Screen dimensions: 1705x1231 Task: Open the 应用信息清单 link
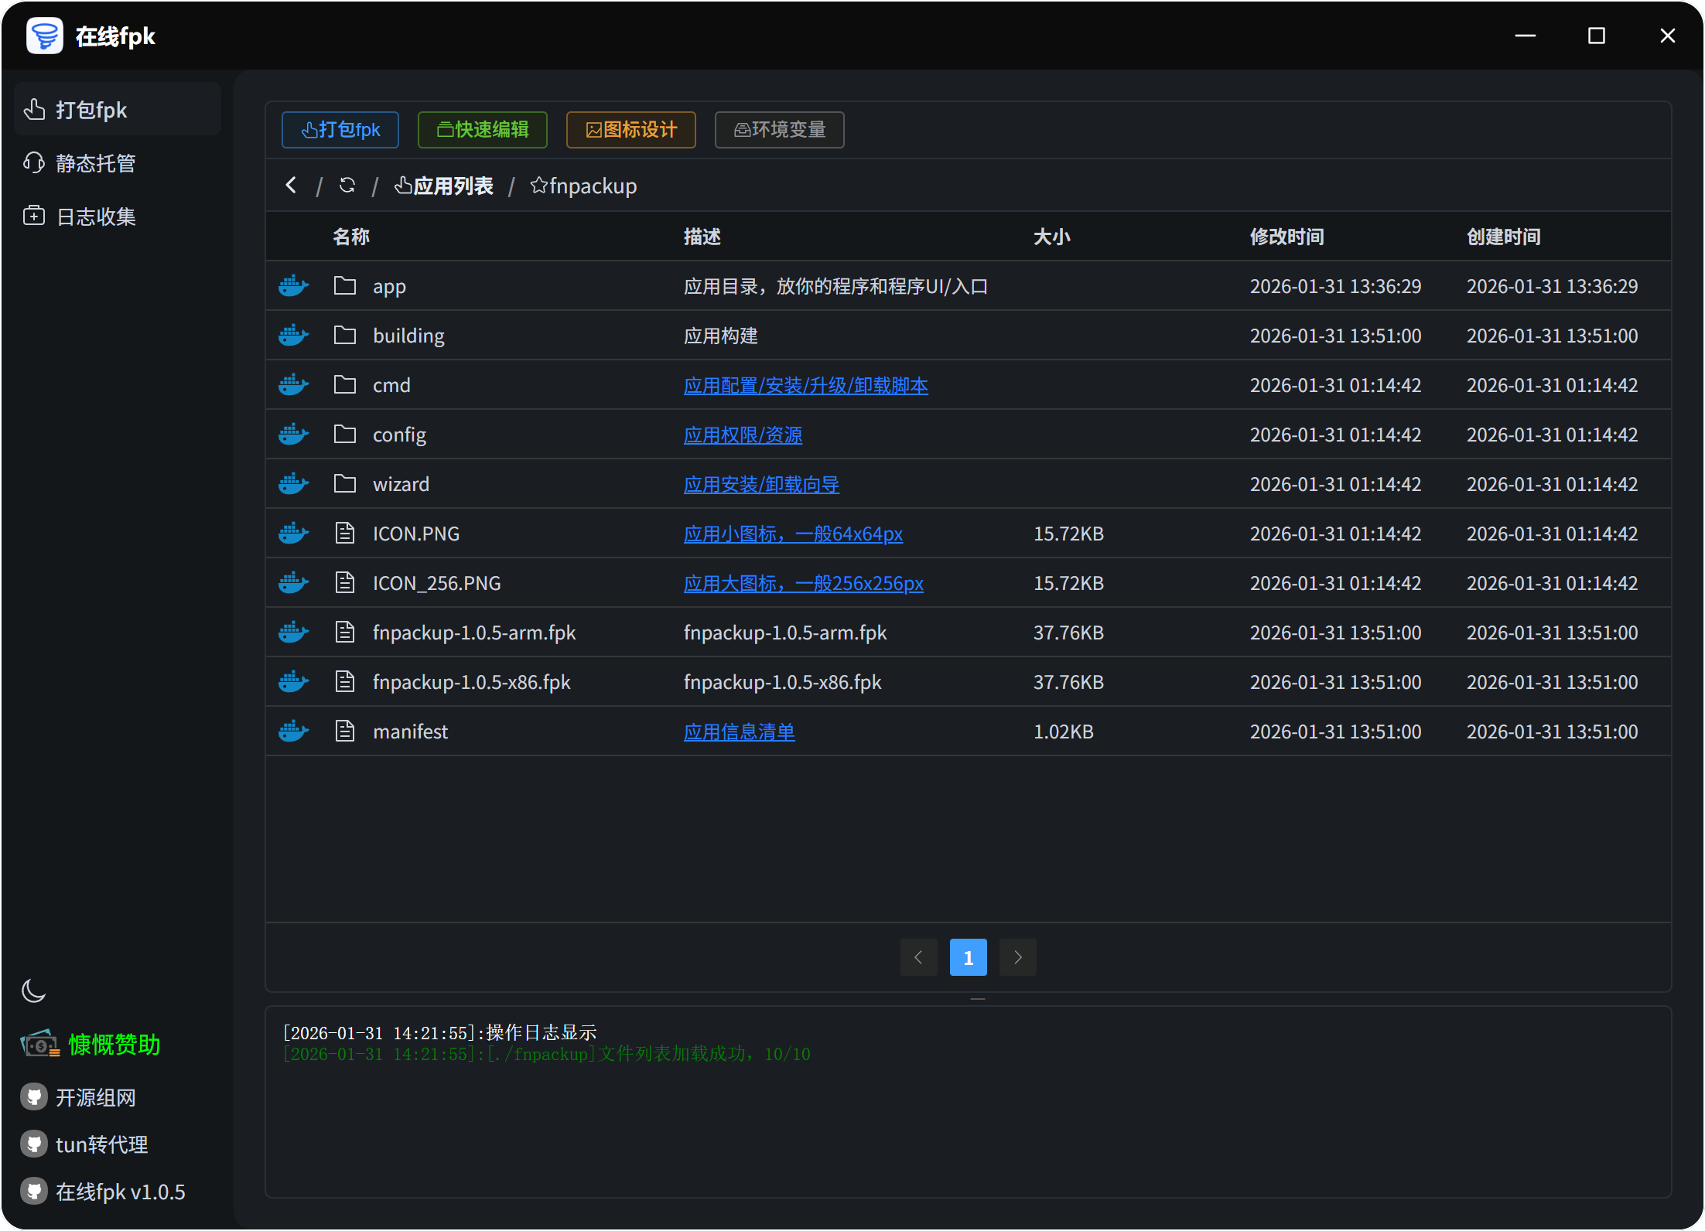coord(739,731)
